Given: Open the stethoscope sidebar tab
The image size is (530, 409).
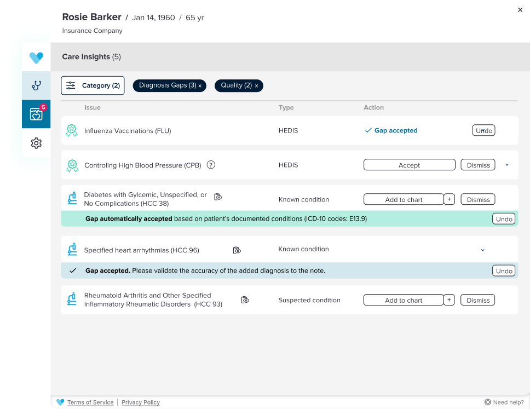Looking at the screenshot, I should click(36, 85).
